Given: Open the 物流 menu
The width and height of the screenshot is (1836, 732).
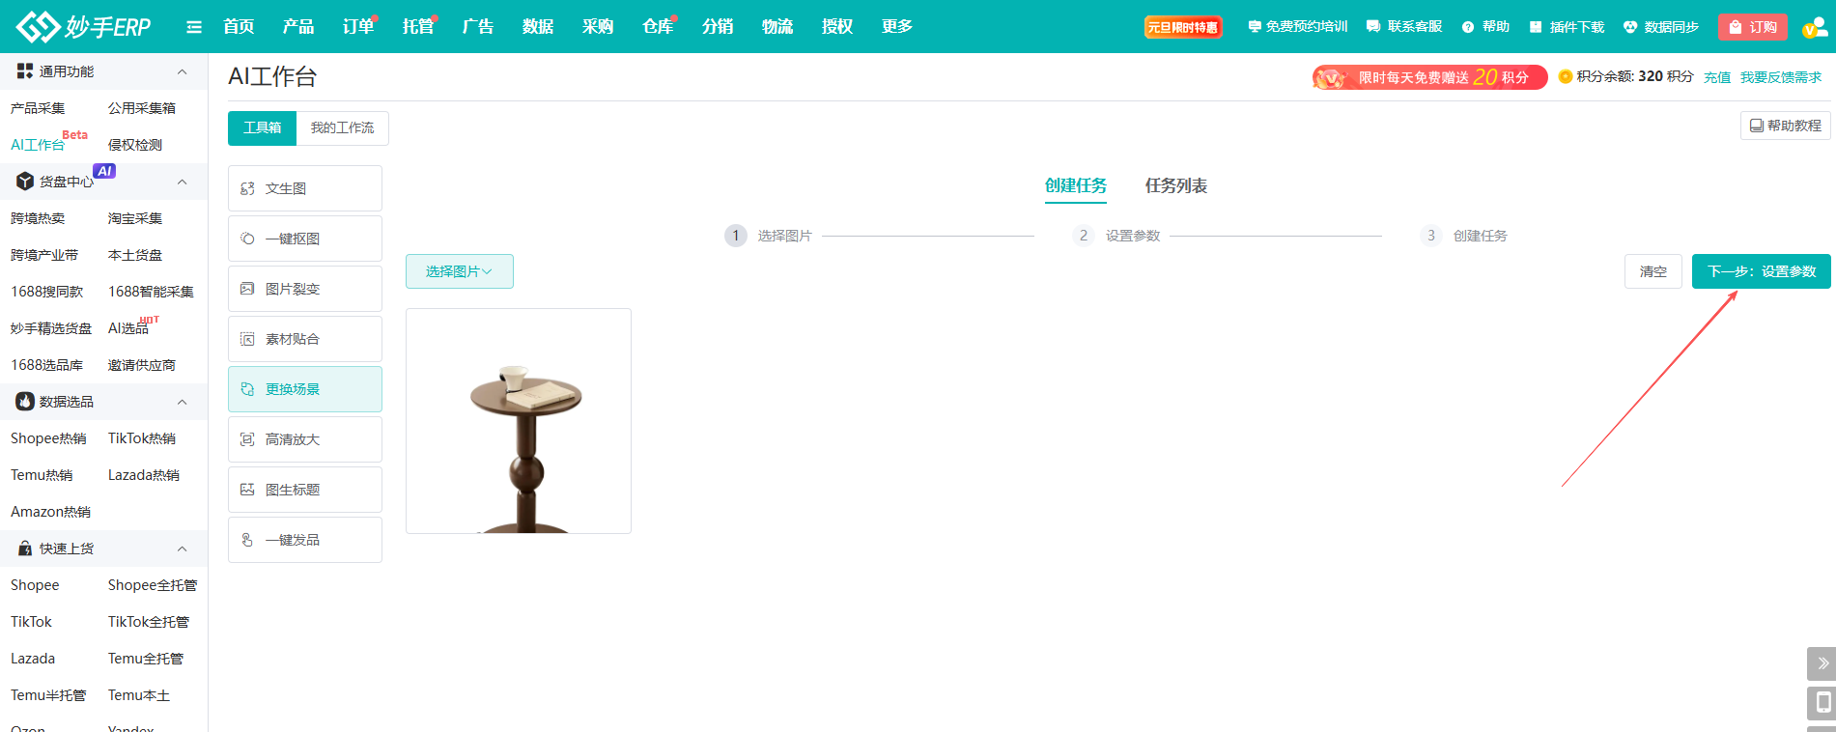Looking at the screenshot, I should click(777, 27).
